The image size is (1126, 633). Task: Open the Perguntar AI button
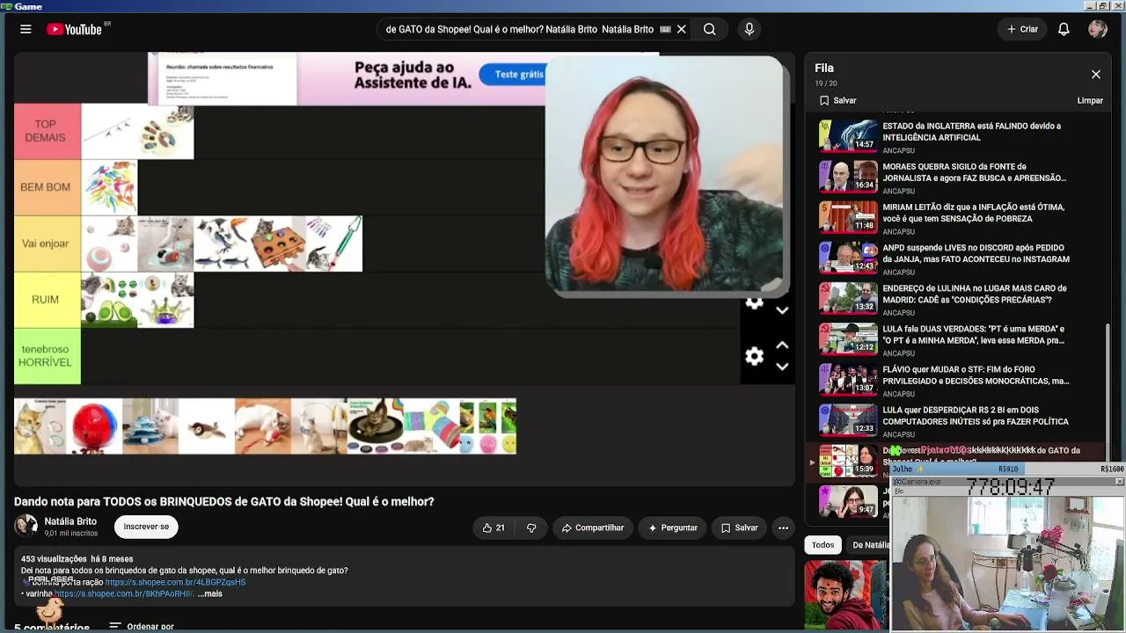pos(673,527)
